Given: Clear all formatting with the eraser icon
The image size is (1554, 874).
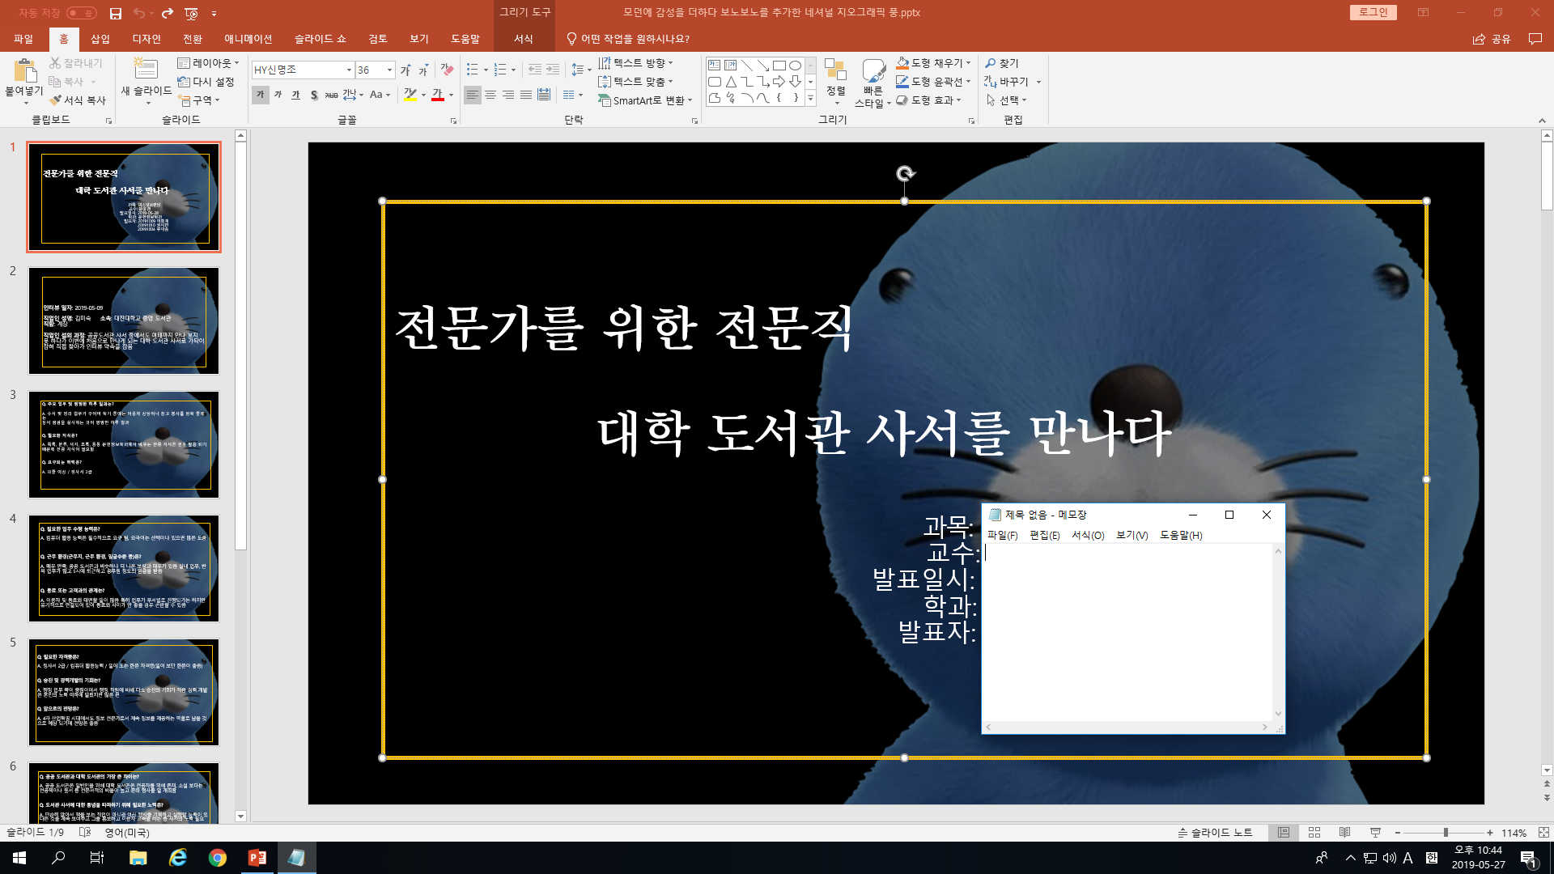Looking at the screenshot, I should (x=447, y=70).
